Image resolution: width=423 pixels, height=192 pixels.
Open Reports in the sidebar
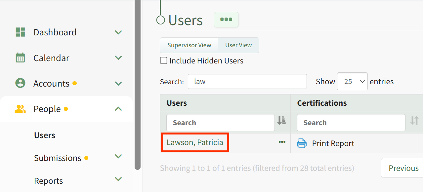pyautogui.click(x=49, y=181)
